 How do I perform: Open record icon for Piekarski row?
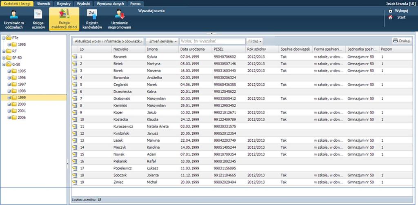(75, 161)
